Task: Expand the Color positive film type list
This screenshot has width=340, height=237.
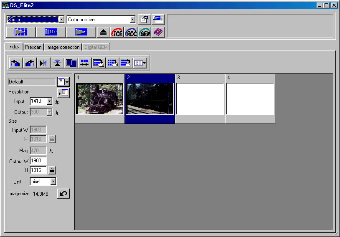Action: [x=133, y=20]
